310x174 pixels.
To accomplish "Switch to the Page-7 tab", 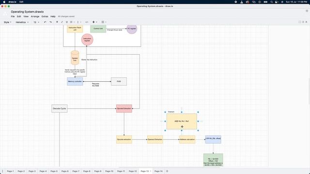I will point(76,171).
